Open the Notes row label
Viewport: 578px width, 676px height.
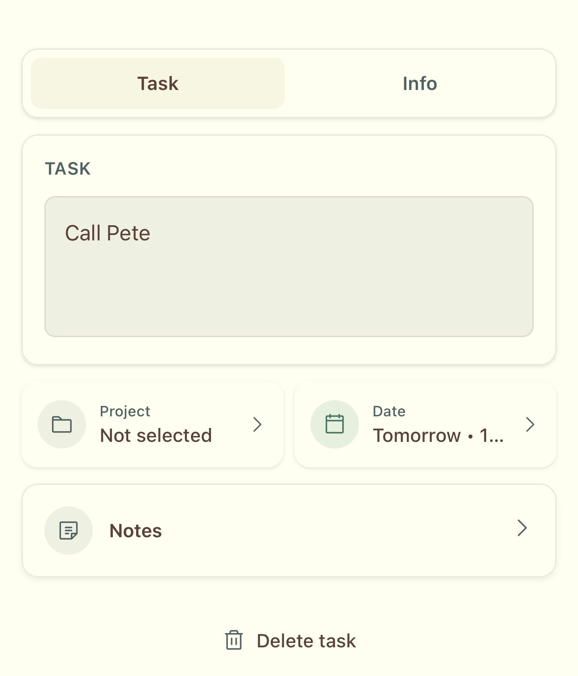tap(136, 531)
